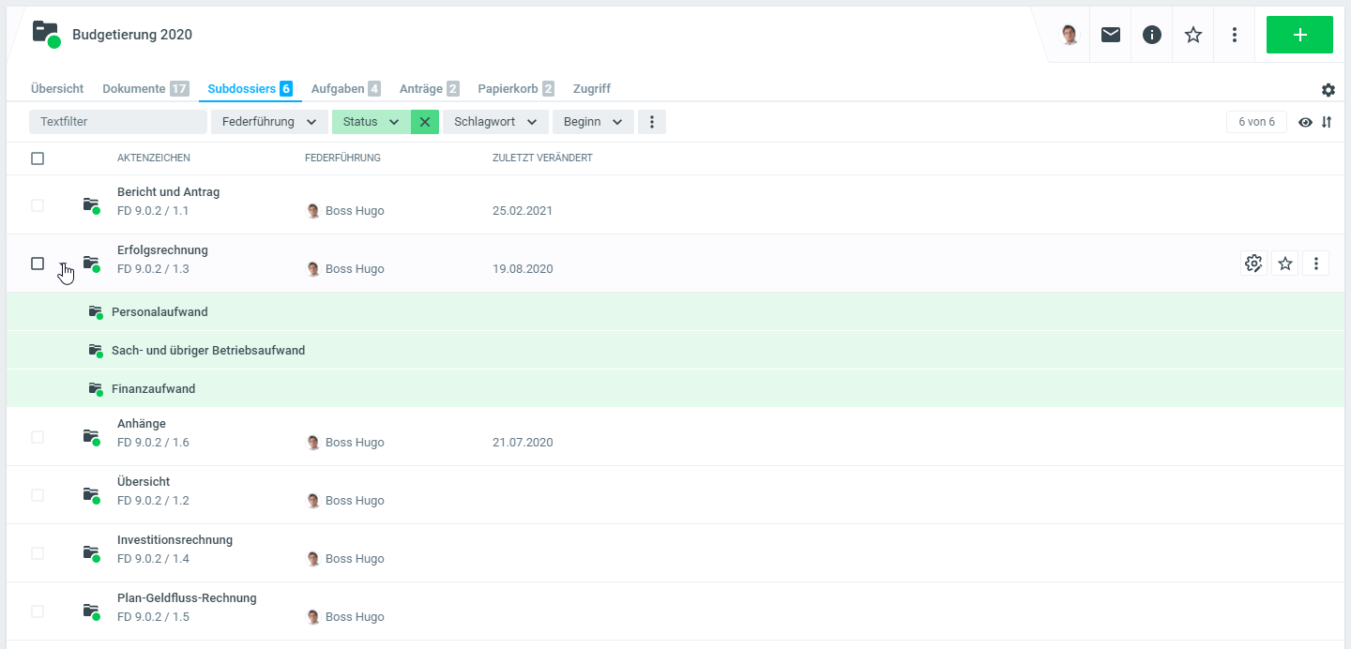Expand the Schlagwort filter dropdown

(494, 122)
